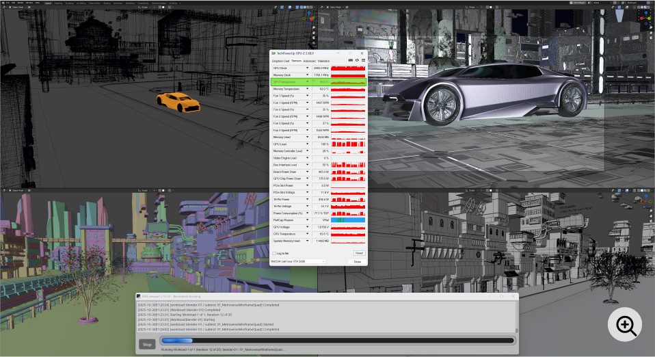This screenshot has height=357, width=655.
Task: Enable the Log to file checkbox
Action: pos(275,253)
